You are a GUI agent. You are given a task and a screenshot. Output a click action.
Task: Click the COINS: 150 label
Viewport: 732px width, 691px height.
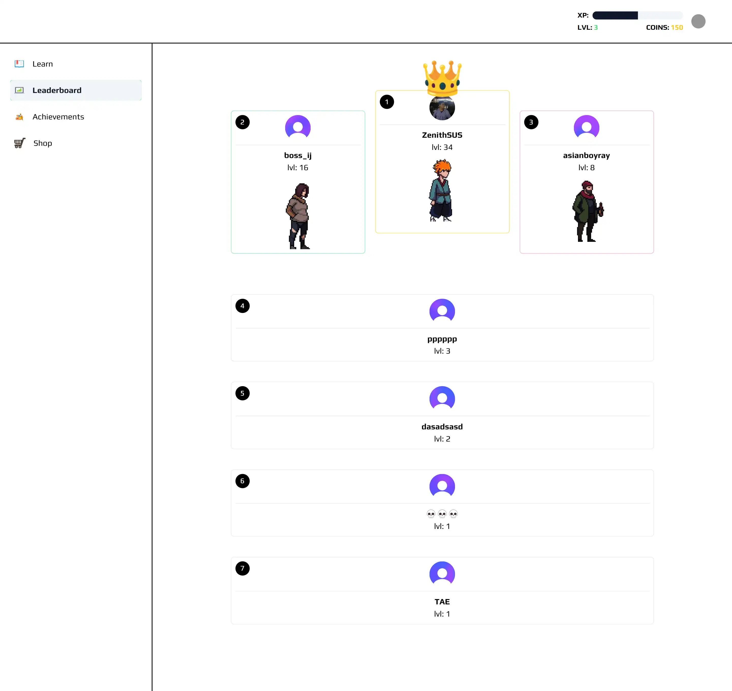coord(664,27)
